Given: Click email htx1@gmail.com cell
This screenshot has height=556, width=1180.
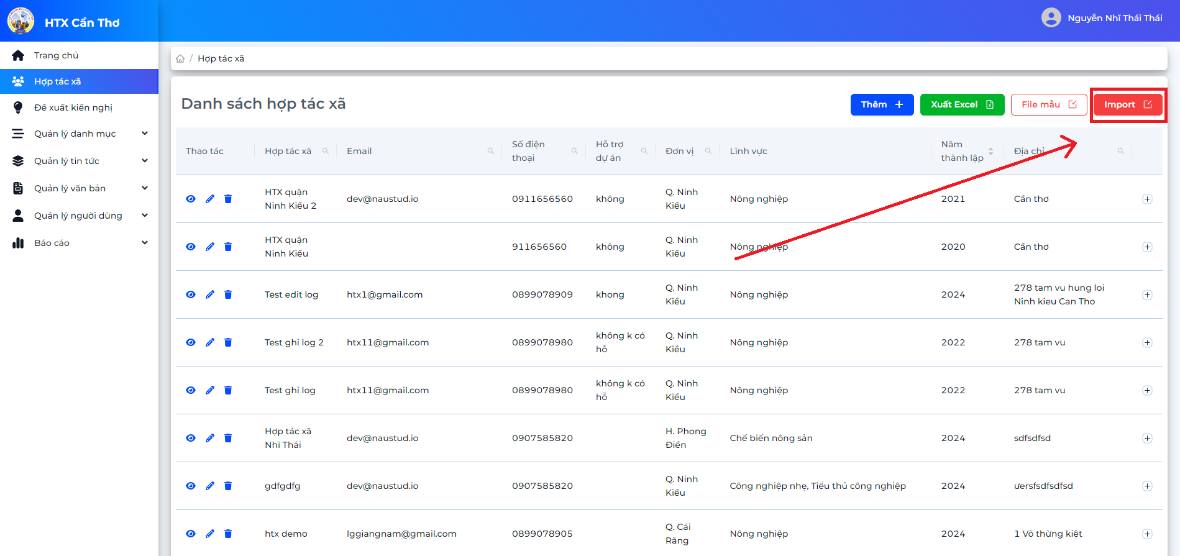Looking at the screenshot, I should pyautogui.click(x=385, y=294).
